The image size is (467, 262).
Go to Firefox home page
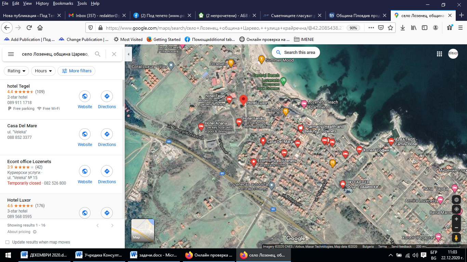pos(40,28)
